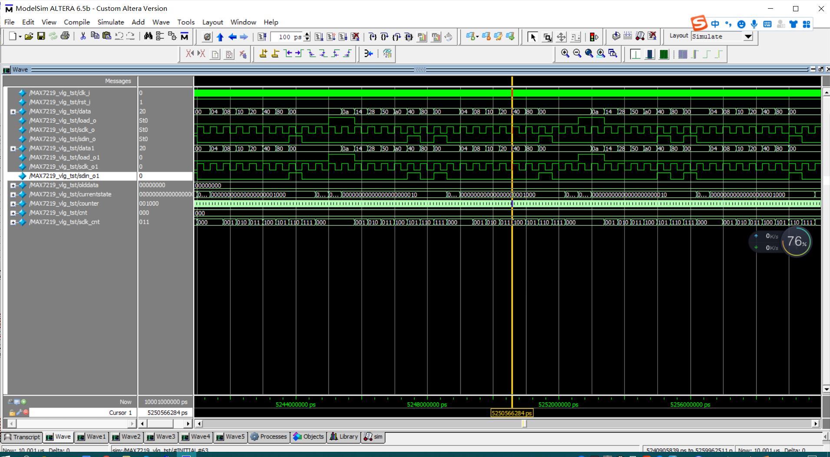Toggle the Sogou Chinese input mode
The height and width of the screenshot is (457, 830).
coord(715,24)
